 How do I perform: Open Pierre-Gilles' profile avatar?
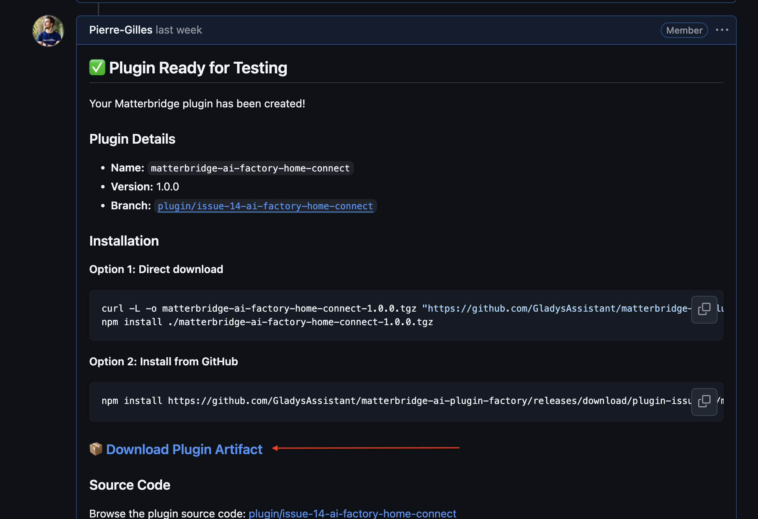(48, 31)
